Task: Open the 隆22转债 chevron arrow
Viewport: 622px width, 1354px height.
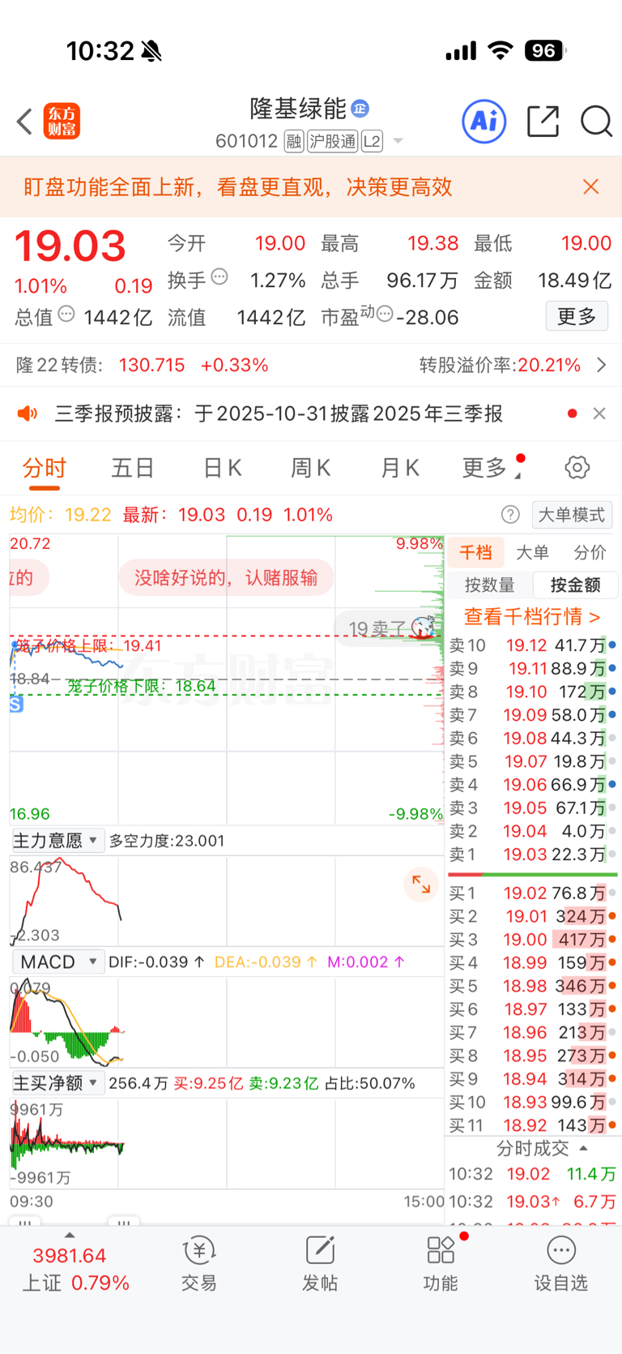Action: pos(601,365)
